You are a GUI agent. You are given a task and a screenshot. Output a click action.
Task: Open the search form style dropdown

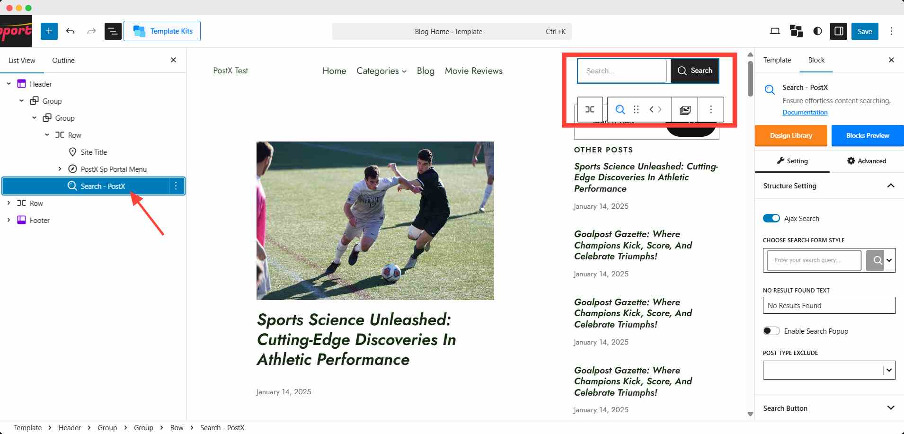tap(889, 260)
